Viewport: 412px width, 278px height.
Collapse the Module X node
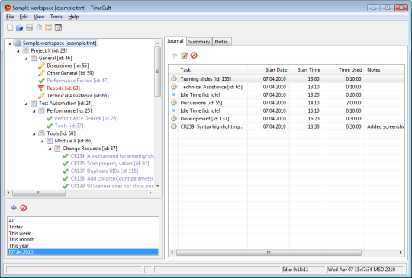click(x=42, y=142)
